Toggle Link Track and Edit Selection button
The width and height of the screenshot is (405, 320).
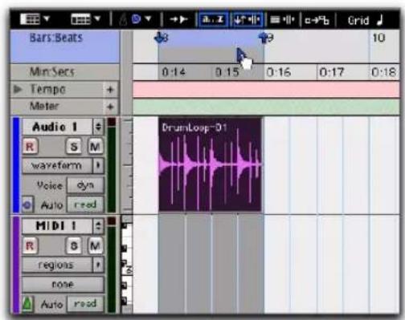click(282, 19)
